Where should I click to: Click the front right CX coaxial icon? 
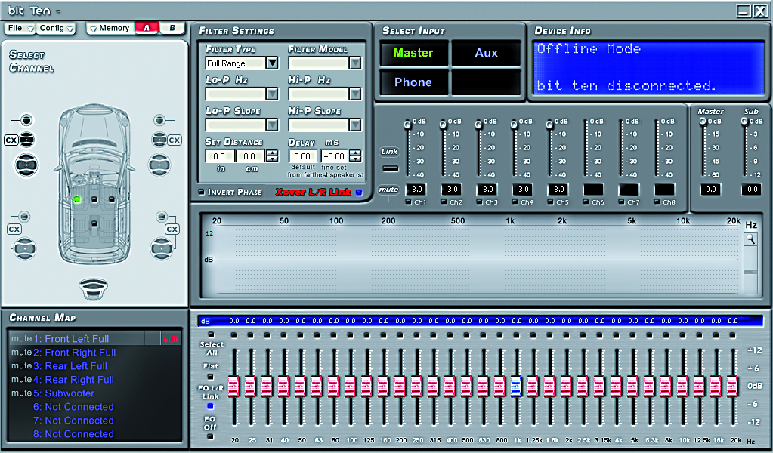coord(175,140)
